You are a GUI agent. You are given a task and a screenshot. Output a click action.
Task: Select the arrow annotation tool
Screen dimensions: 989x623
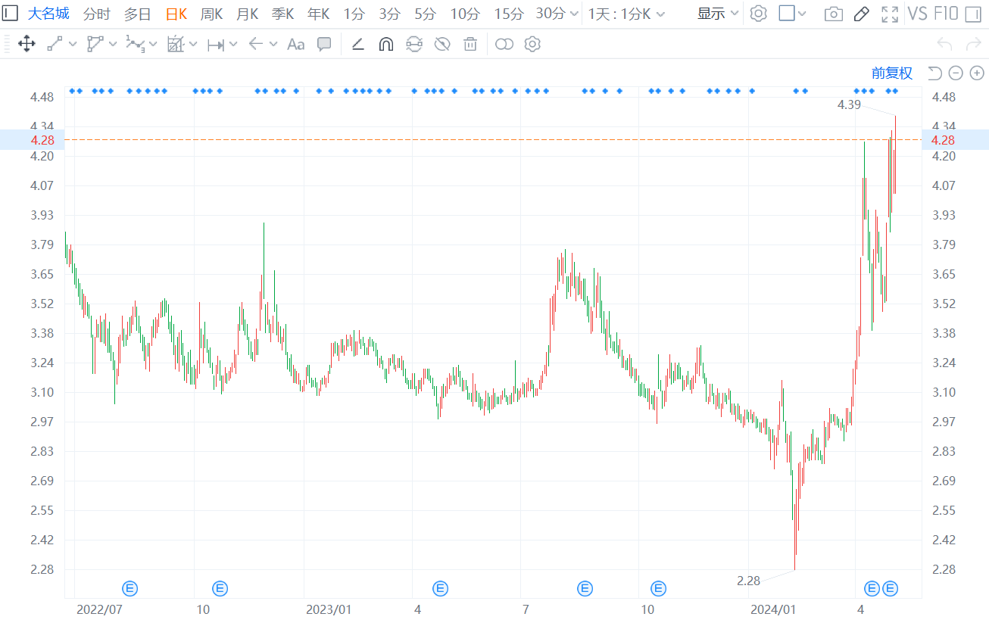pos(256,44)
